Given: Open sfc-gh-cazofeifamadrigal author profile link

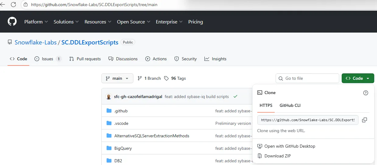Looking at the screenshot, I should (x=138, y=97).
